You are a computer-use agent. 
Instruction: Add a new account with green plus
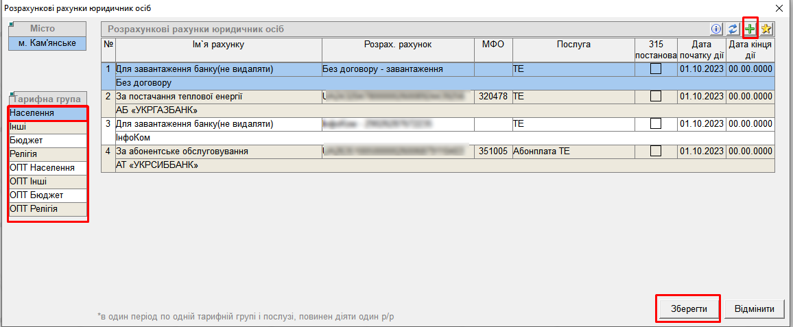[x=750, y=29]
